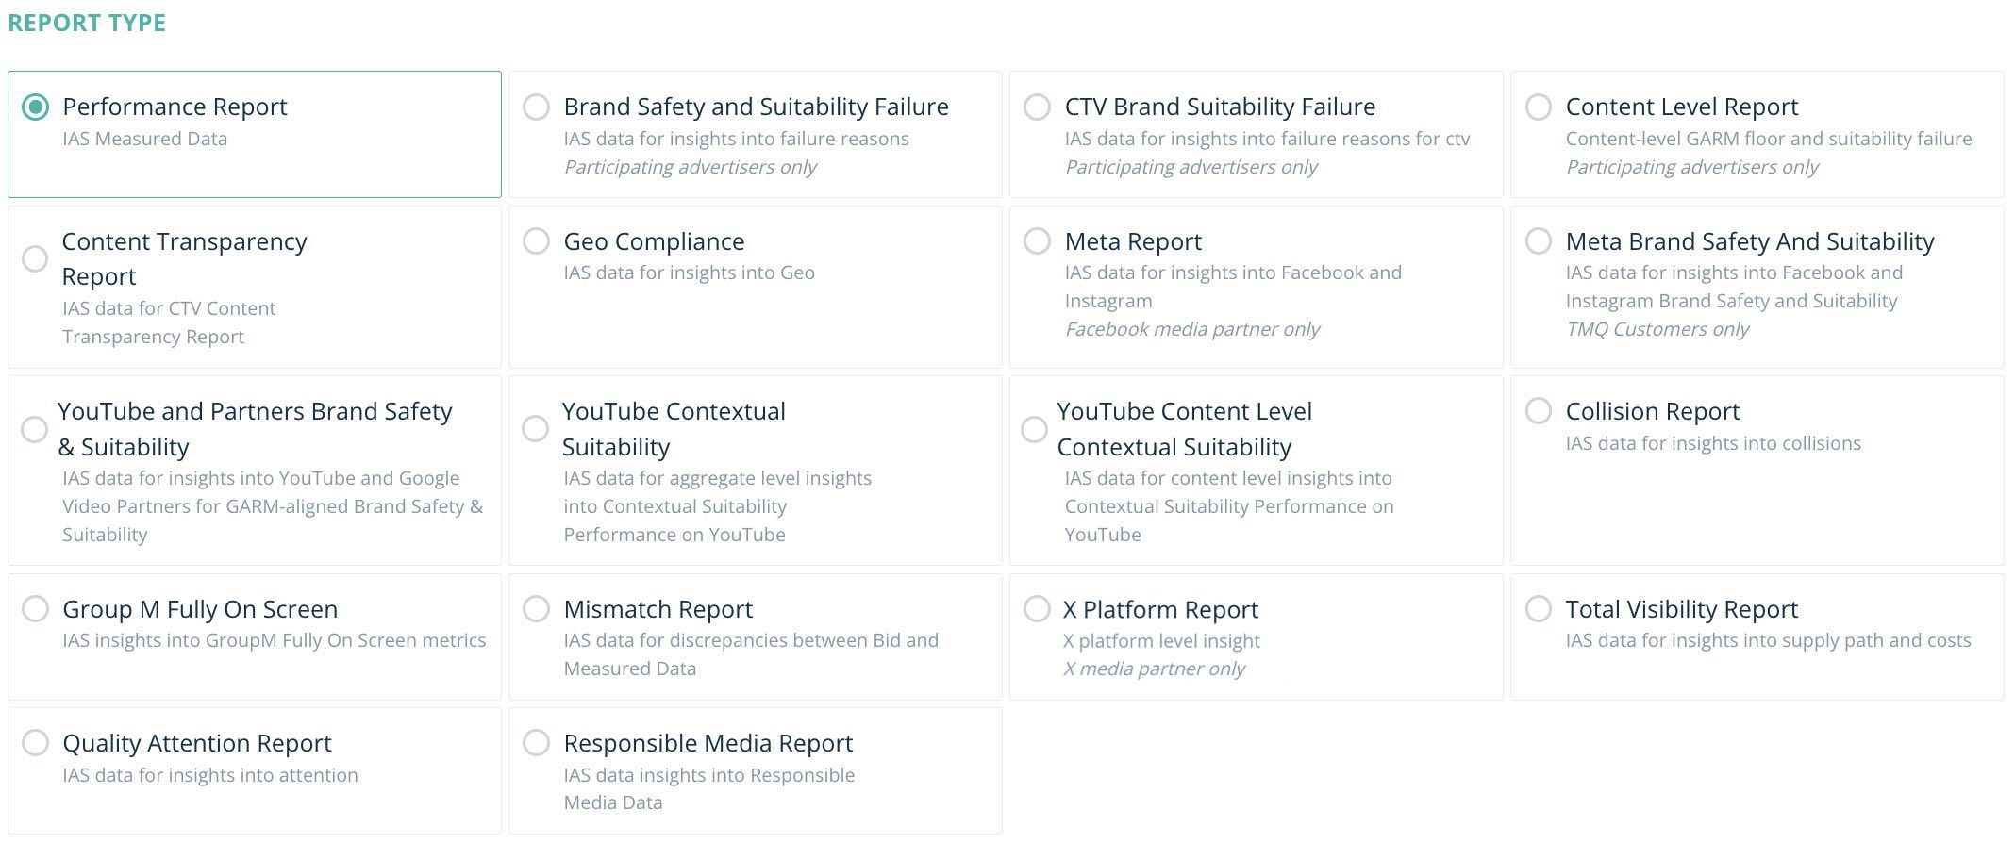Choose the Responsible Media Report radio

[536, 742]
